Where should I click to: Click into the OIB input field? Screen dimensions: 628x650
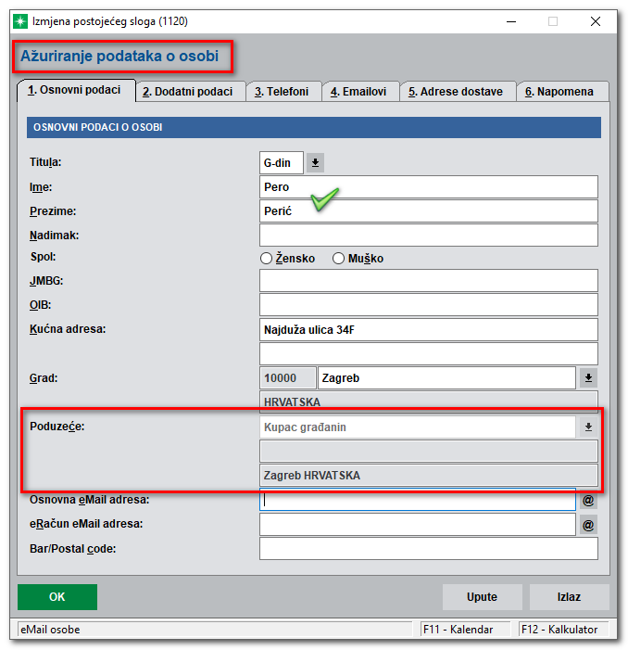tap(428, 305)
